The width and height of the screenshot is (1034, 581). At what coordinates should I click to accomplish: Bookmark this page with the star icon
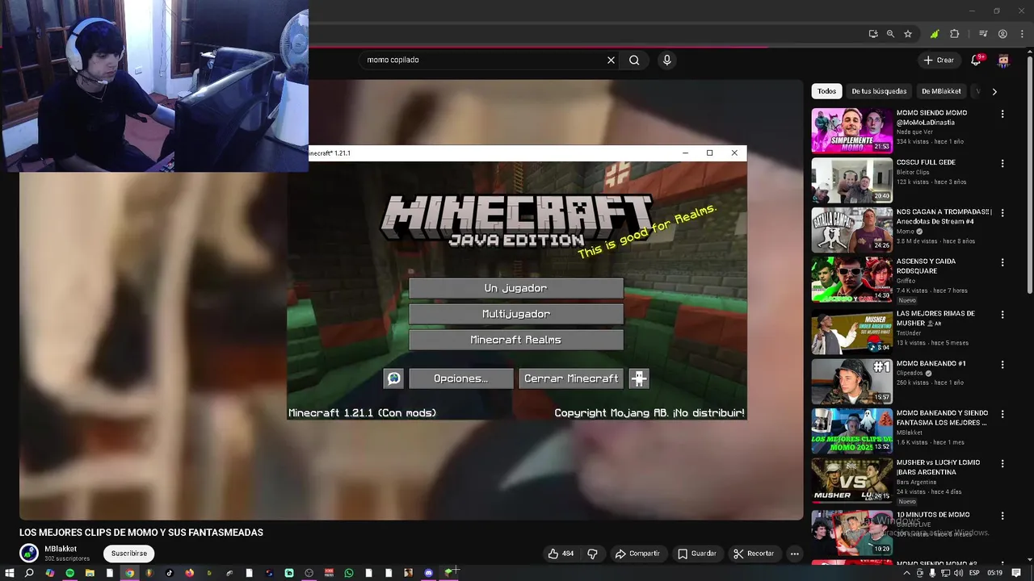(908, 34)
